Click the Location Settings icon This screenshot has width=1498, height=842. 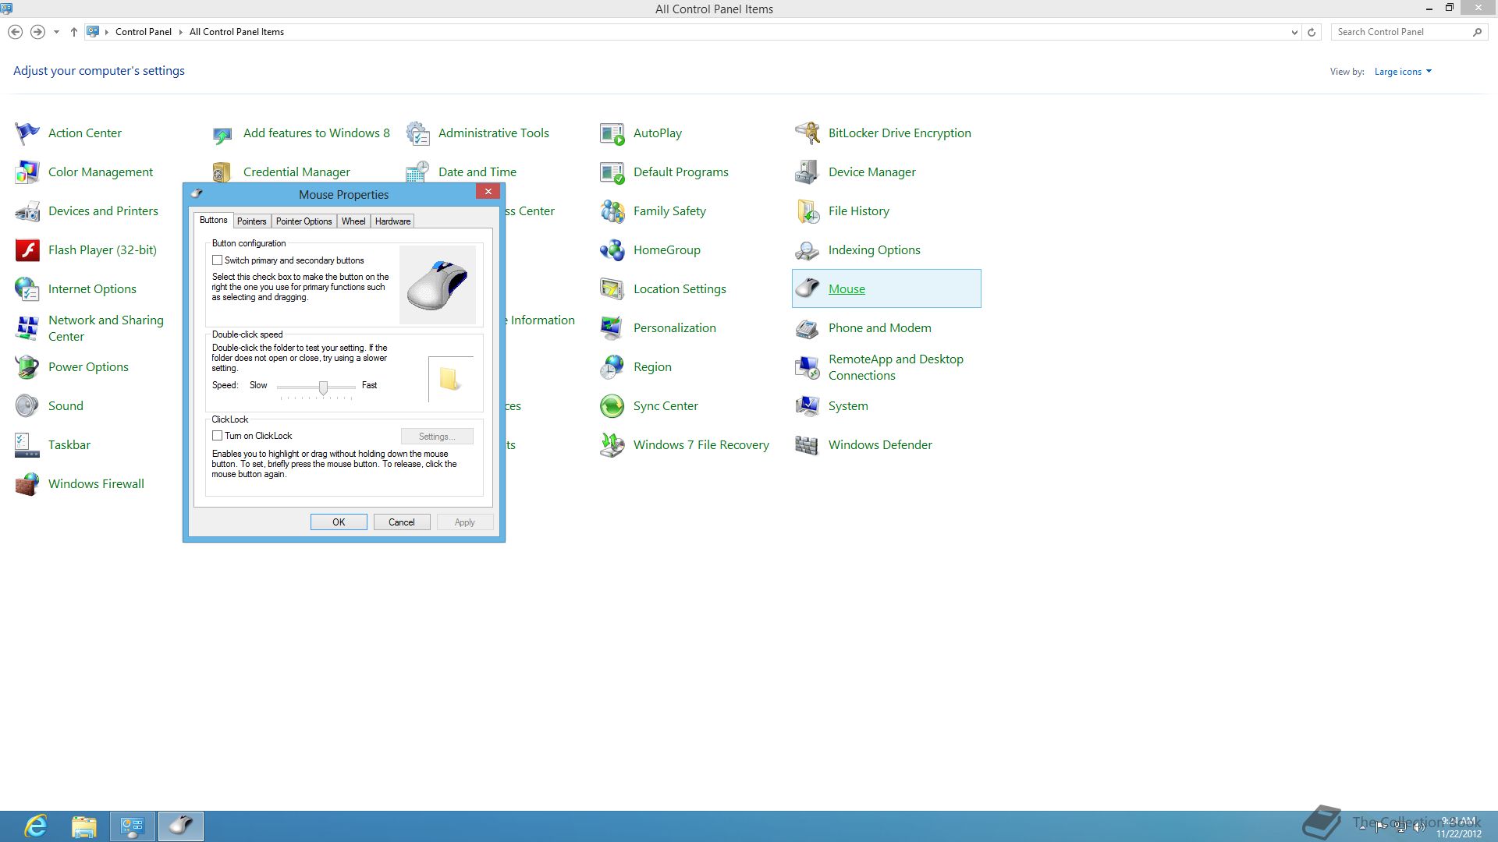[x=612, y=289]
